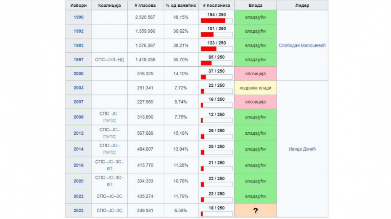Open the 2003 election link
This screenshot has width=391, height=219.
79,88
